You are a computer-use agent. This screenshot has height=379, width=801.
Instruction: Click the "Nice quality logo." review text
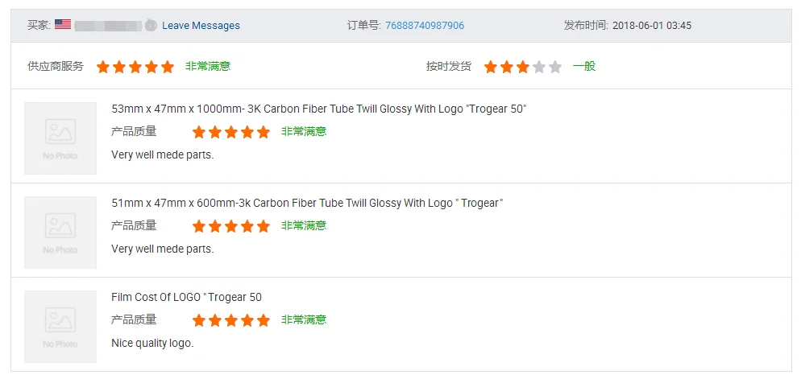152,343
